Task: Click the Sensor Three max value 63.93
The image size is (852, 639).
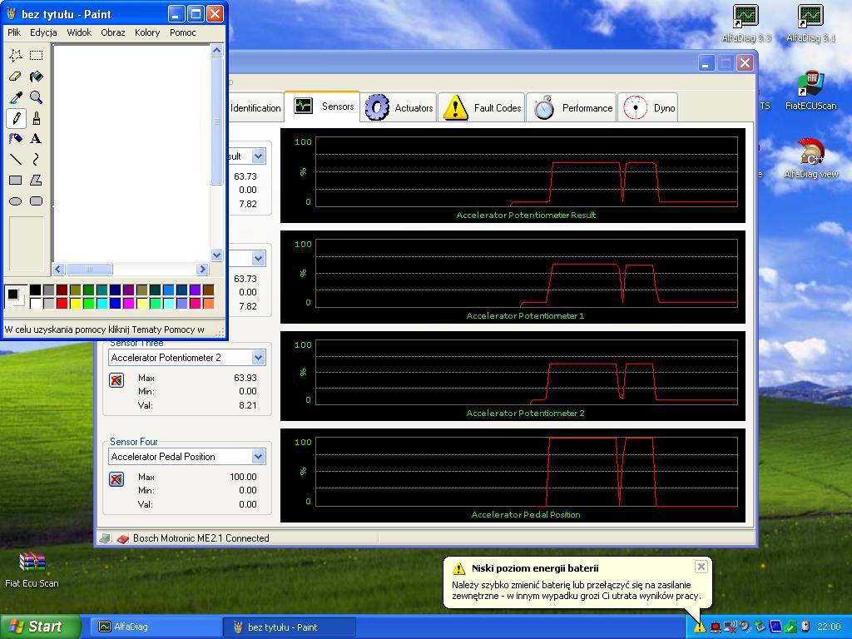Action: coord(245,378)
